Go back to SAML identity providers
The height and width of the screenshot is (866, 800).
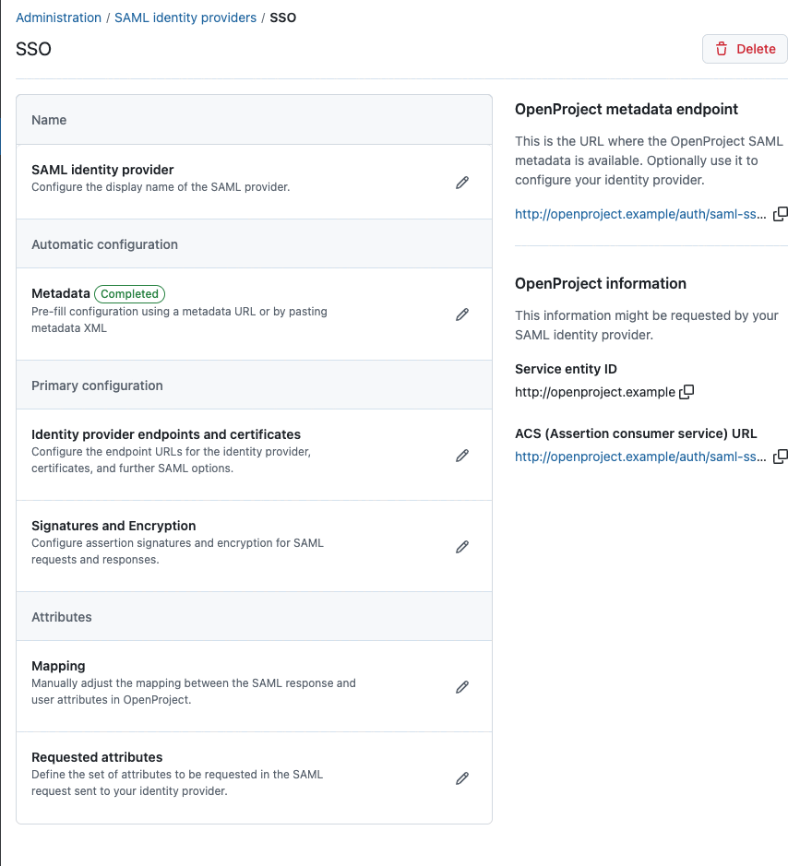(x=185, y=17)
